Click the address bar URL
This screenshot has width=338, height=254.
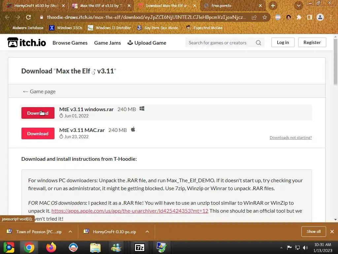146,17
